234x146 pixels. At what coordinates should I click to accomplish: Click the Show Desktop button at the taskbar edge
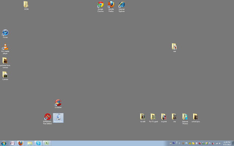pos(233,143)
